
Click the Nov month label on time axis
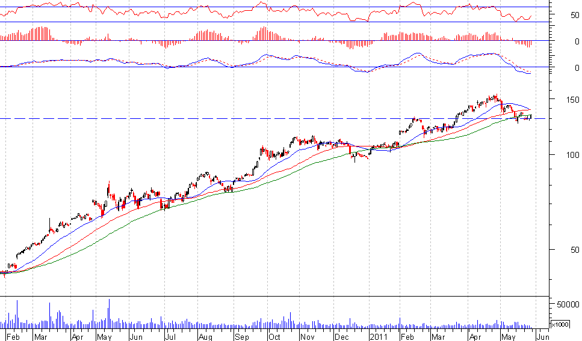click(x=308, y=337)
